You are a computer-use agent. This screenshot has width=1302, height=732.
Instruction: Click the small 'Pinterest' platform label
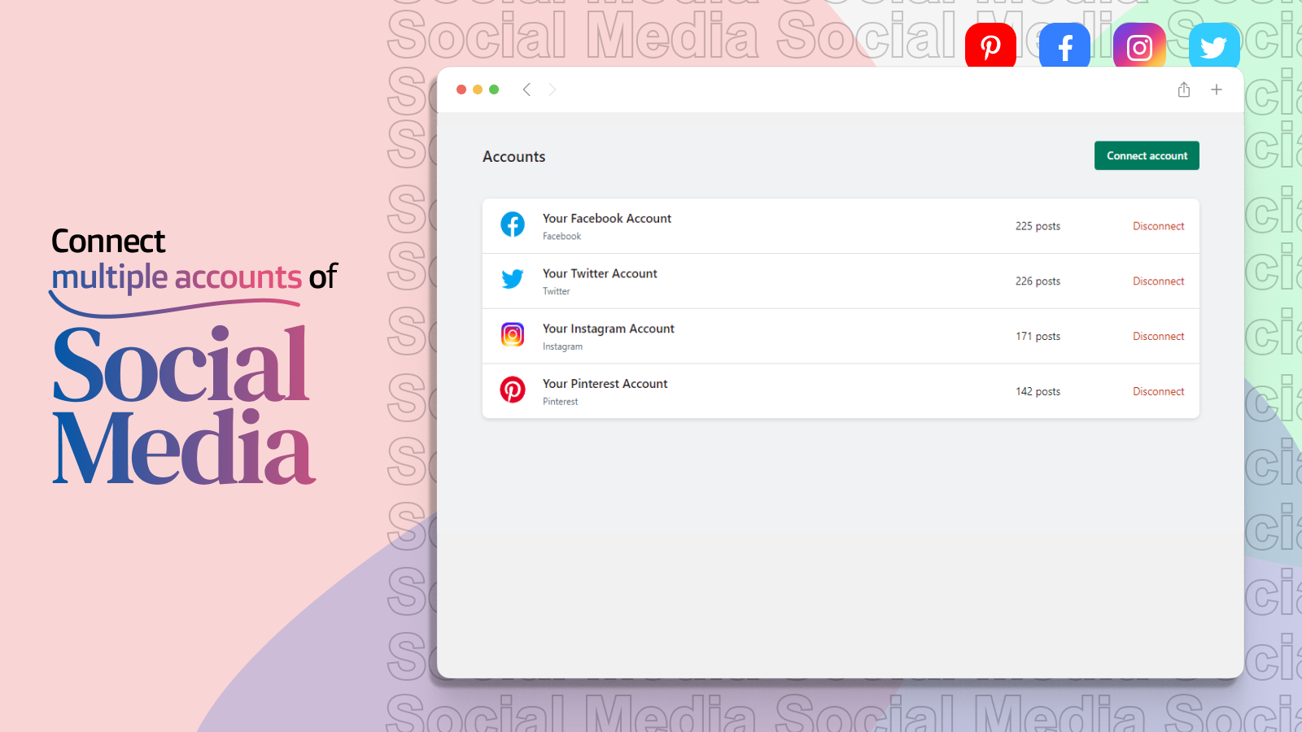pos(561,402)
